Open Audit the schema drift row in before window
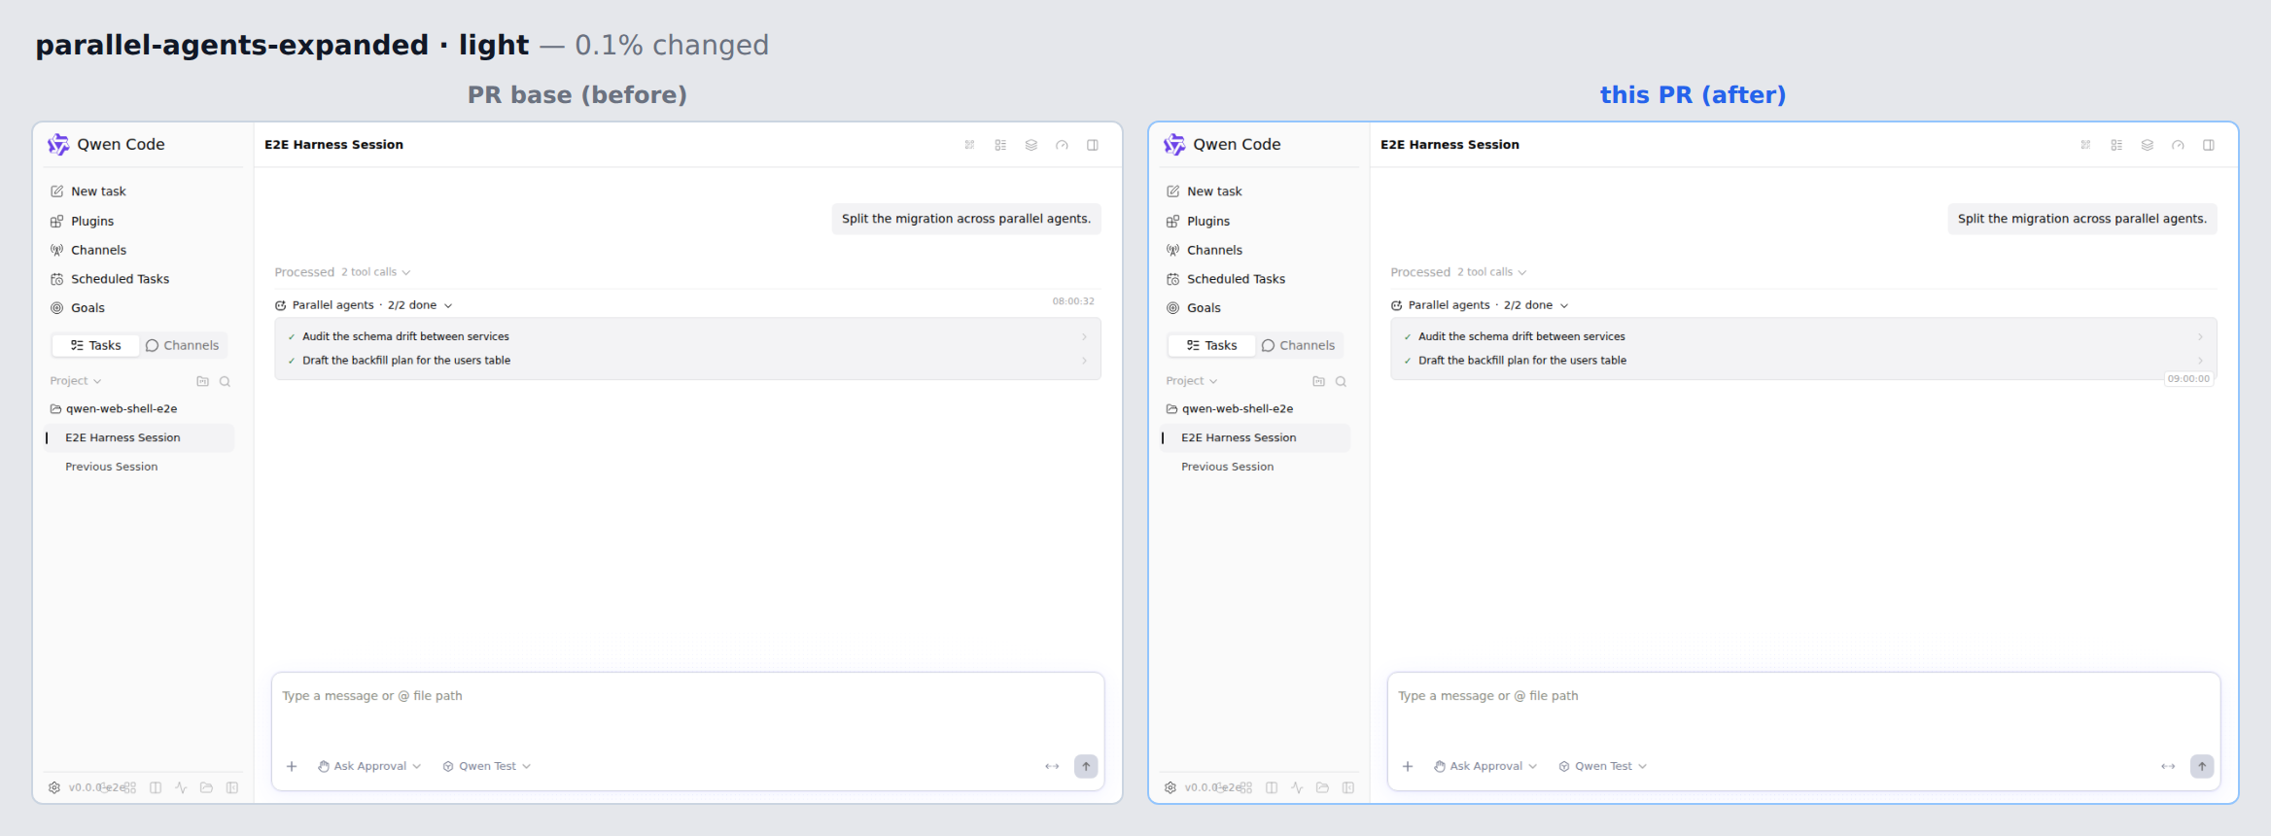The width and height of the screenshot is (2271, 836). pyautogui.click(x=687, y=336)
